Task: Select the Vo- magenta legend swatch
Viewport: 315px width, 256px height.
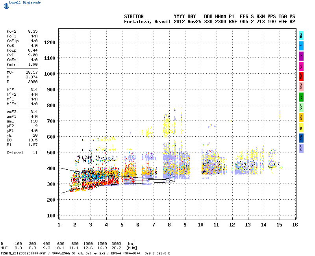Action: 301,67
